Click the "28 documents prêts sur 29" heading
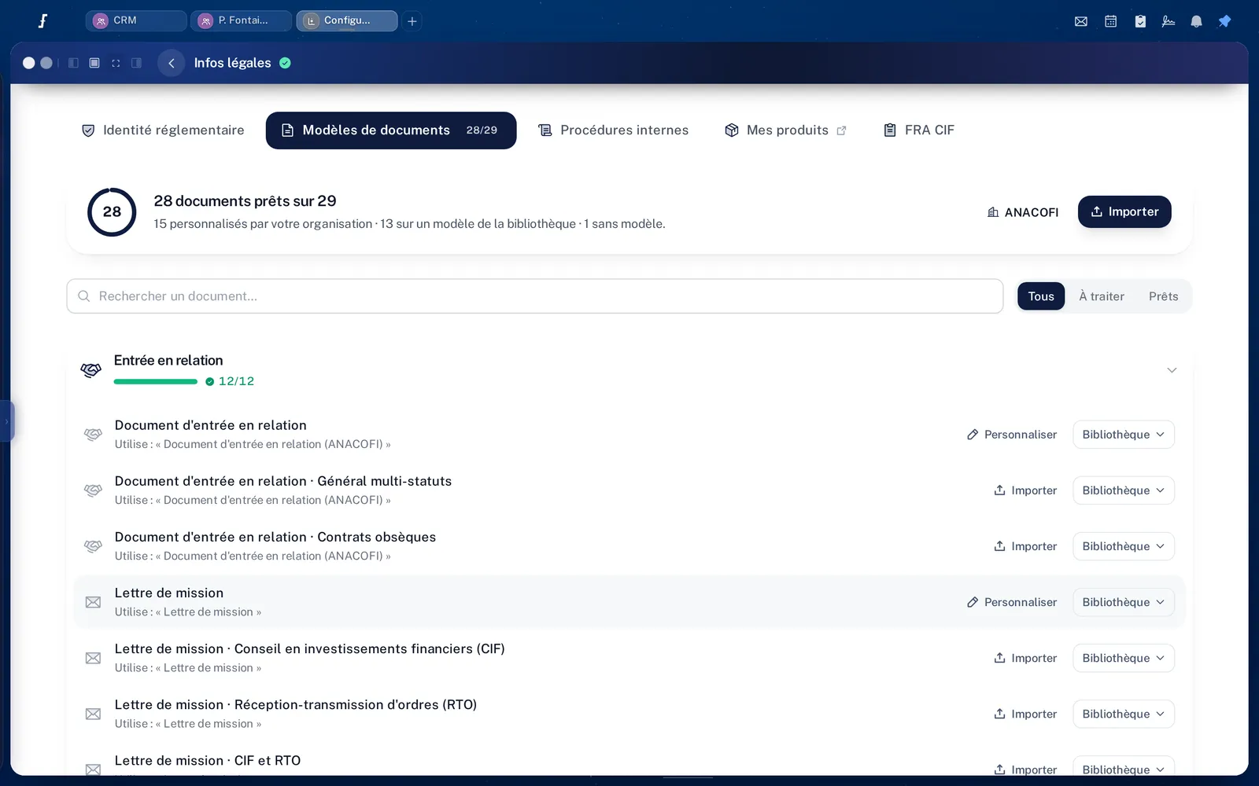The image size is (1259, 786). [245, 201]
